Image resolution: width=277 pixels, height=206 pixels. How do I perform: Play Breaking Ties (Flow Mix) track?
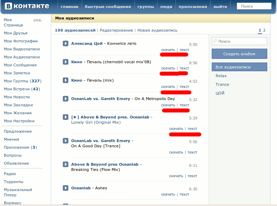click(x=66, y=164)
